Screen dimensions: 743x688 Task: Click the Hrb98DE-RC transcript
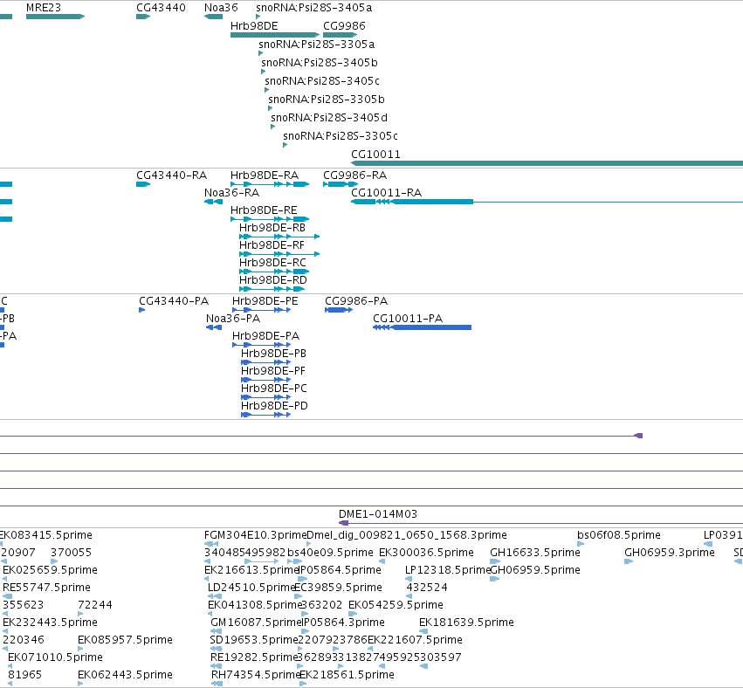274,272
